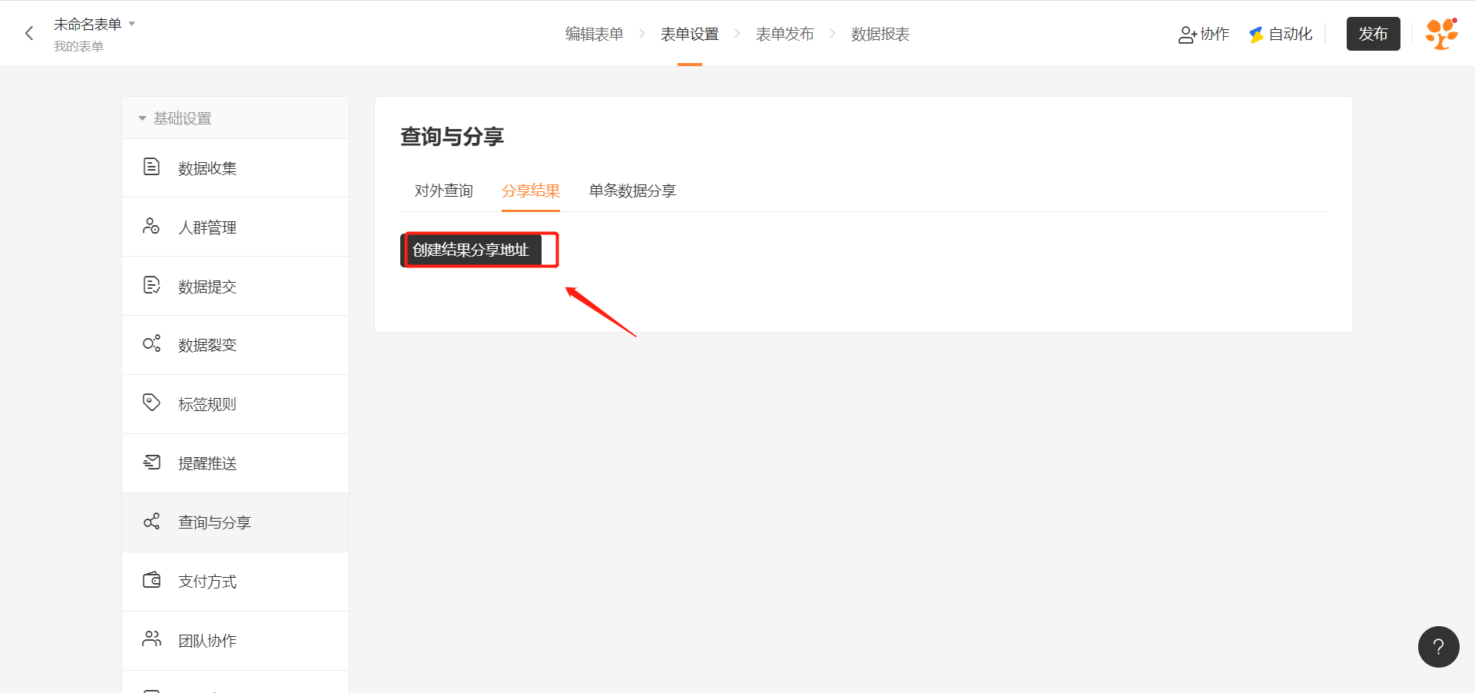Open the 自动化 automation link
The width and height of the screenshot is (1475, 693).
[1281, 34]
